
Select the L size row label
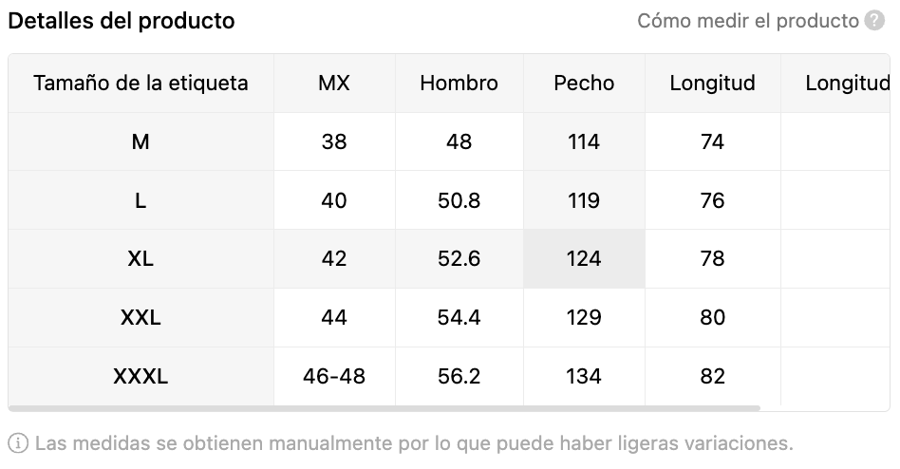(x=141, y=200)
